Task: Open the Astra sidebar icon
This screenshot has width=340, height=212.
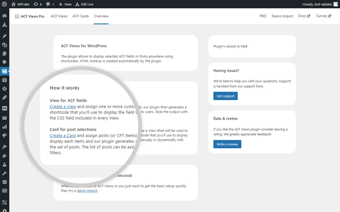Action: (5, 25)
